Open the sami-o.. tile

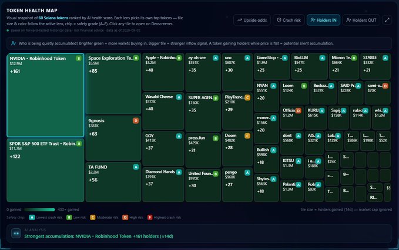coord(378,93)
